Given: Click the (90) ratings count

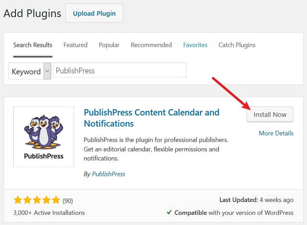Looking at the screenshot, I should [68, 201].
